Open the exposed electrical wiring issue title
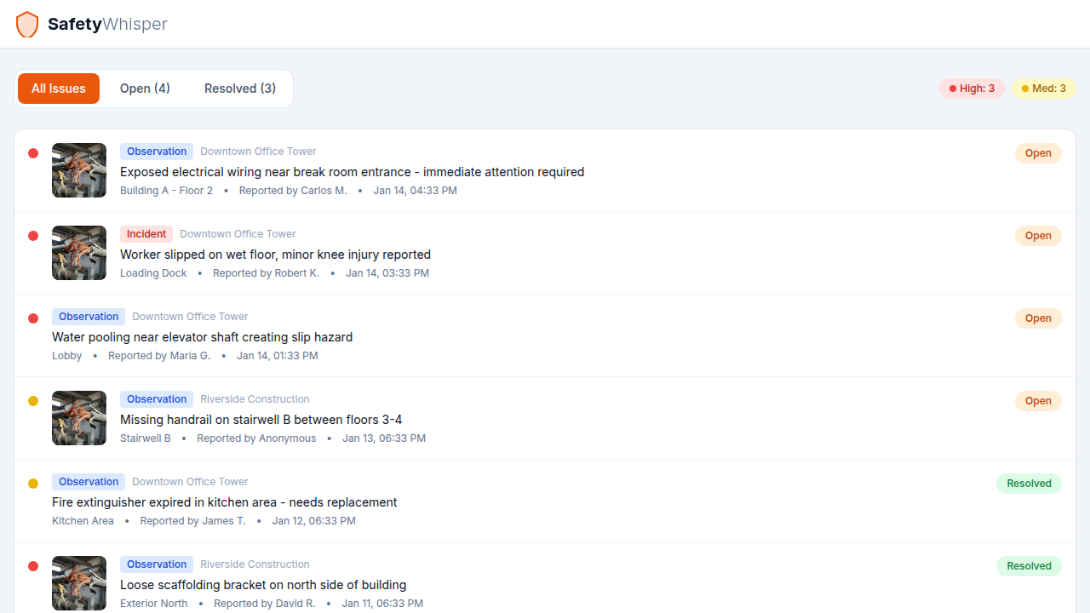Image resolution: width=1090 pixels, height=613 pixels. pyautogui.click(x=352, y=172)
